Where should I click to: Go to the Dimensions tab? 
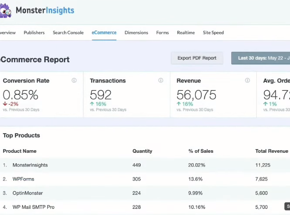[x=136, y=33]
